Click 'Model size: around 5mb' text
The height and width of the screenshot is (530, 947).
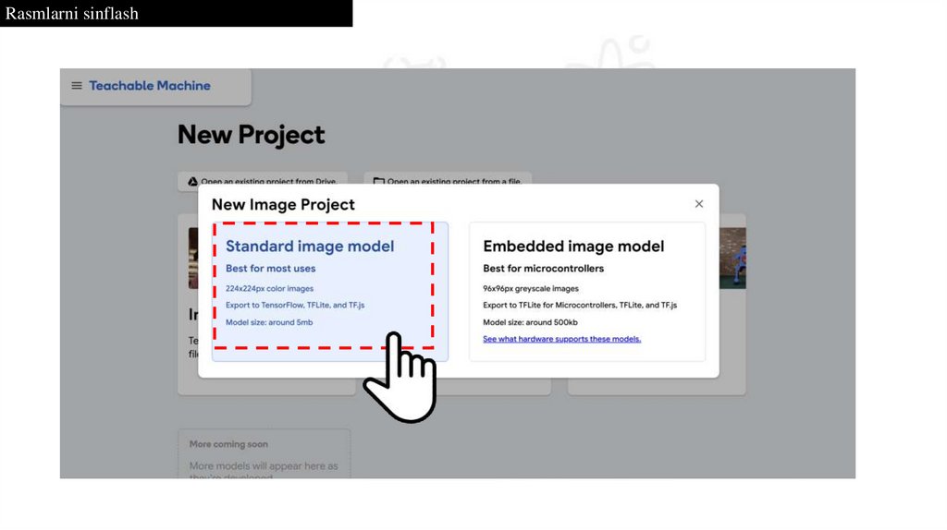[269, 322]
